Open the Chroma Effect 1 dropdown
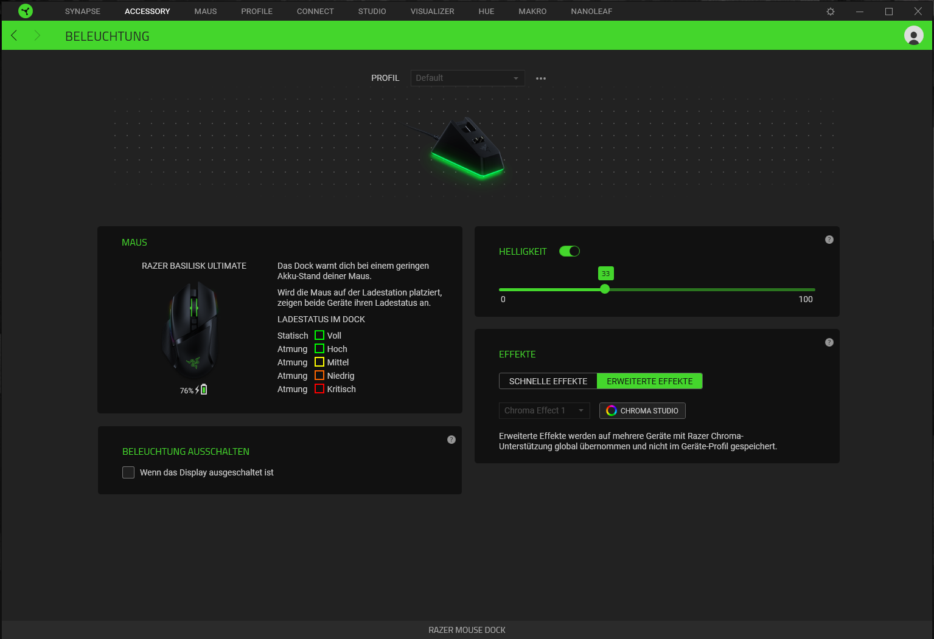934x639 pixels. [544, 410]
